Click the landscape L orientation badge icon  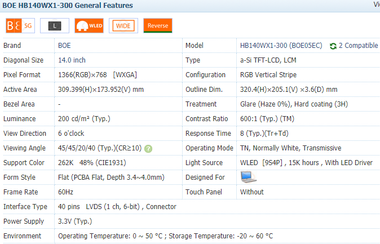[55, 25]
